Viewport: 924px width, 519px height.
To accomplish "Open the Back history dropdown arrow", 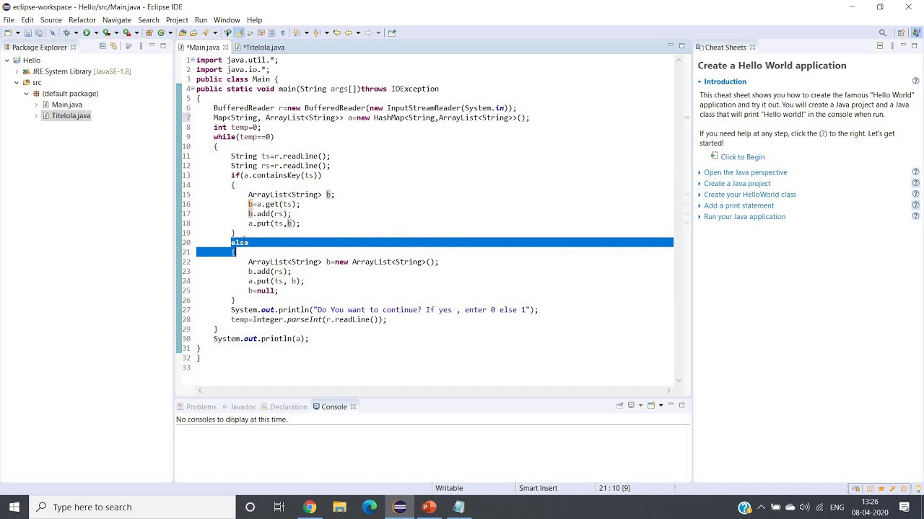I will 358,32.
